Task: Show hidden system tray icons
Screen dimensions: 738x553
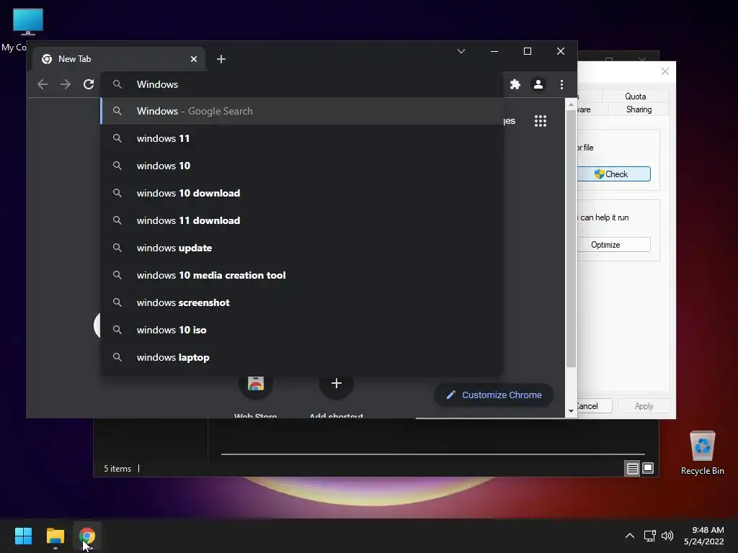Action: pos(629,536)
